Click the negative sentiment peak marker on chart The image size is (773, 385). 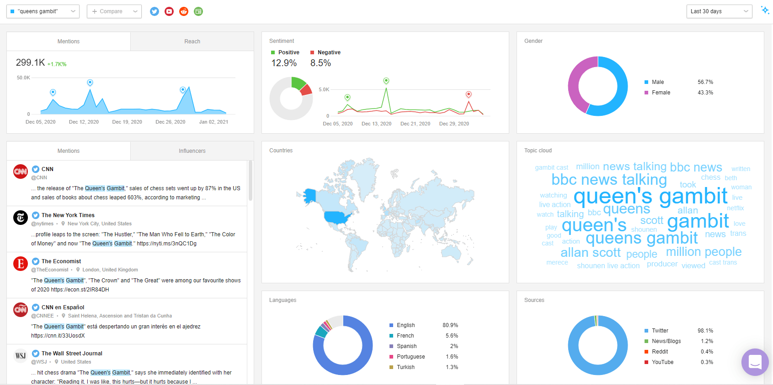tap(469, 94)
